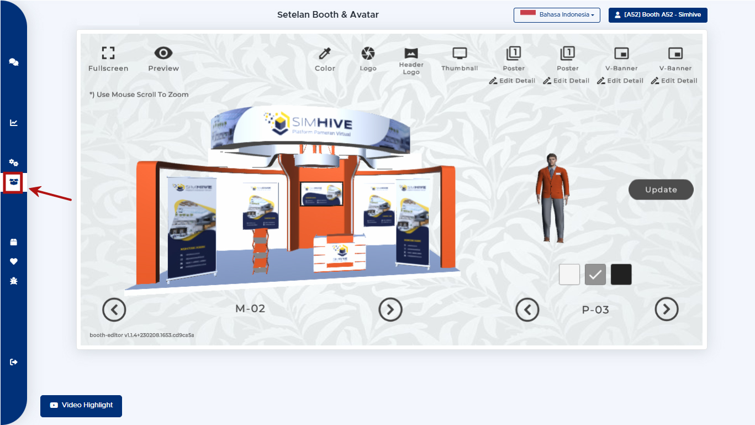Open the Thumbnail monitor tool
This screenshot has width=755, height=425.
(460, 59)
